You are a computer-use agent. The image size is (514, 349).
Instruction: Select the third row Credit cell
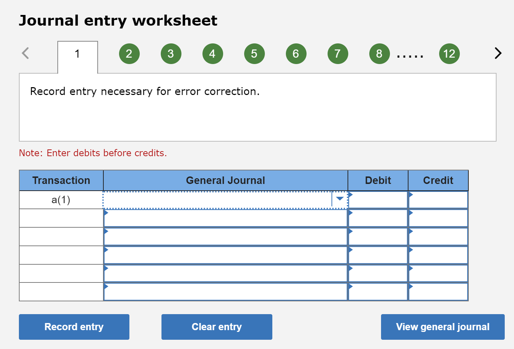coord(438,237)
